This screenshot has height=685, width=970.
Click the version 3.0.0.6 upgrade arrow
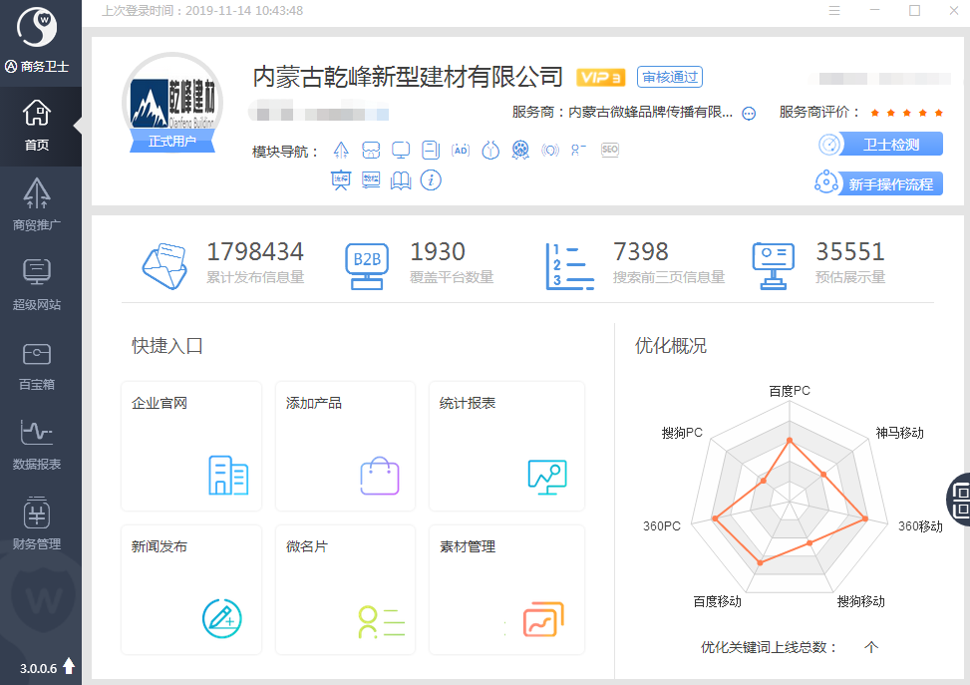[x=69, y=666]
